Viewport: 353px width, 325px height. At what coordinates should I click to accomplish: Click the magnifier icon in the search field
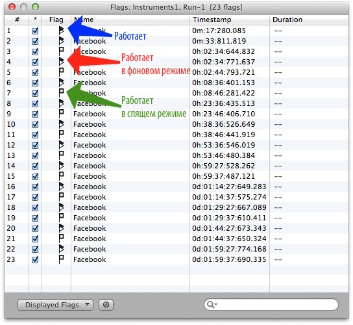coord(212,305)
